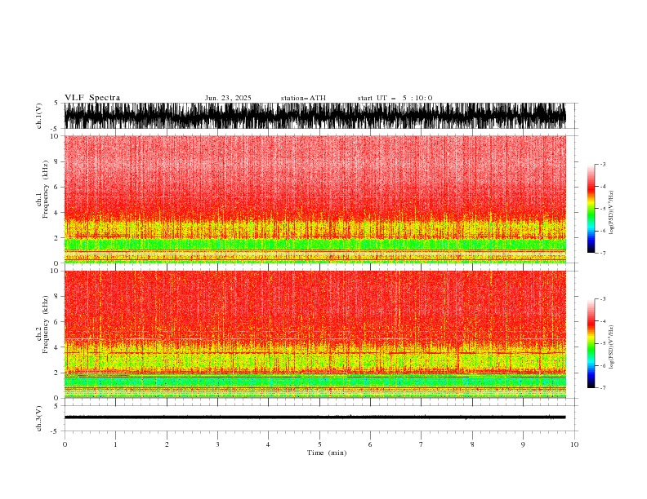647x499 pixels.
Task: Click the "station=ATH" label
Action: tap(303, 98)
